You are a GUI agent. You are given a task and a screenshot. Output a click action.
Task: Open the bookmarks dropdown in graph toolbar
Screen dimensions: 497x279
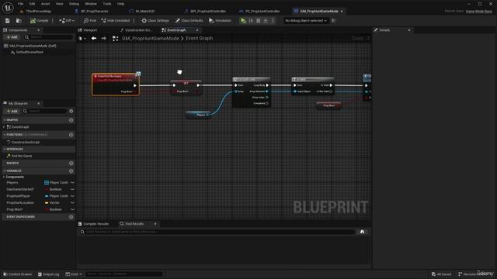[82, 38]
